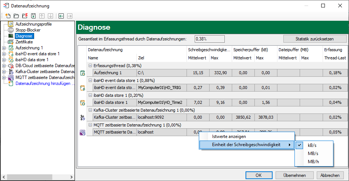Click the left arrow toolbar icon
349x181 pixels.
(61, 16)
